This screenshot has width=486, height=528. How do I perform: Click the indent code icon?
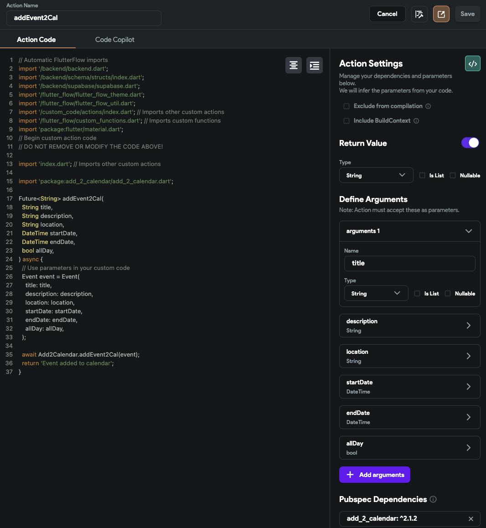tap(315, 65)
